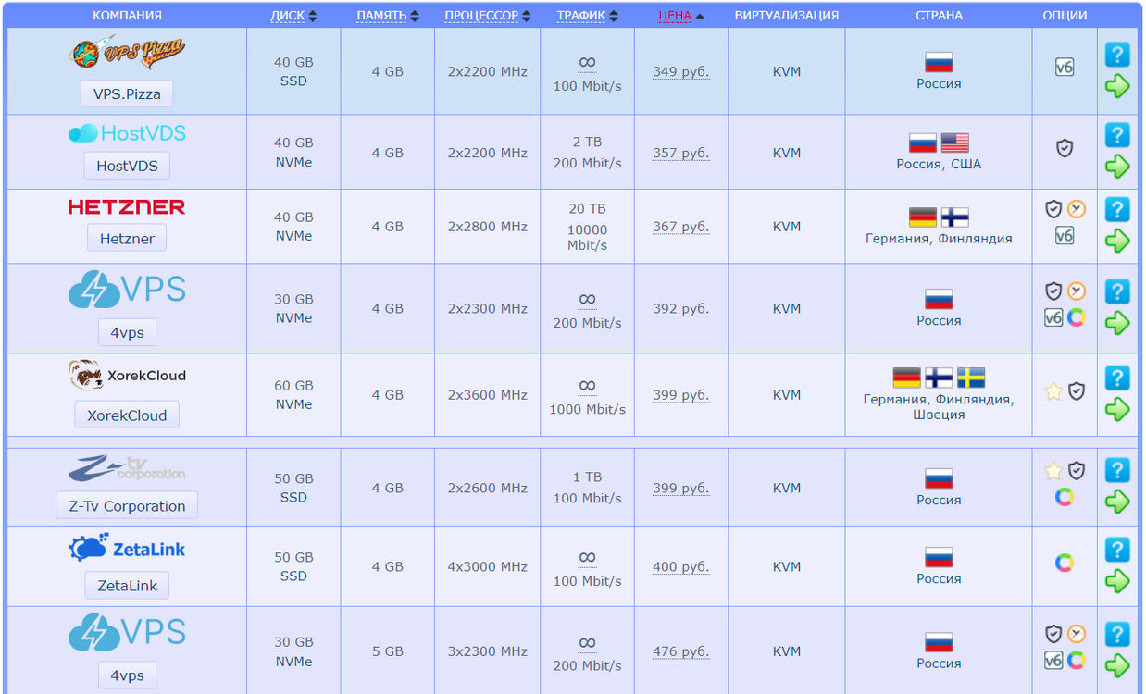Click IPv6 option icon in VPS.Pizza row
The height and width of the screenshot is (694, 1146).
pos(1065,67)
